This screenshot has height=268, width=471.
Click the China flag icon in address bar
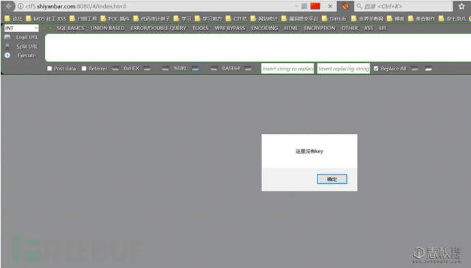point(315,6)
